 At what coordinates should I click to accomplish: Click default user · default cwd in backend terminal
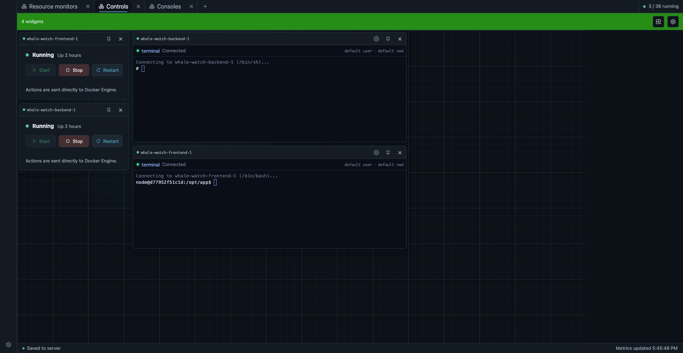tap(374, 51)
